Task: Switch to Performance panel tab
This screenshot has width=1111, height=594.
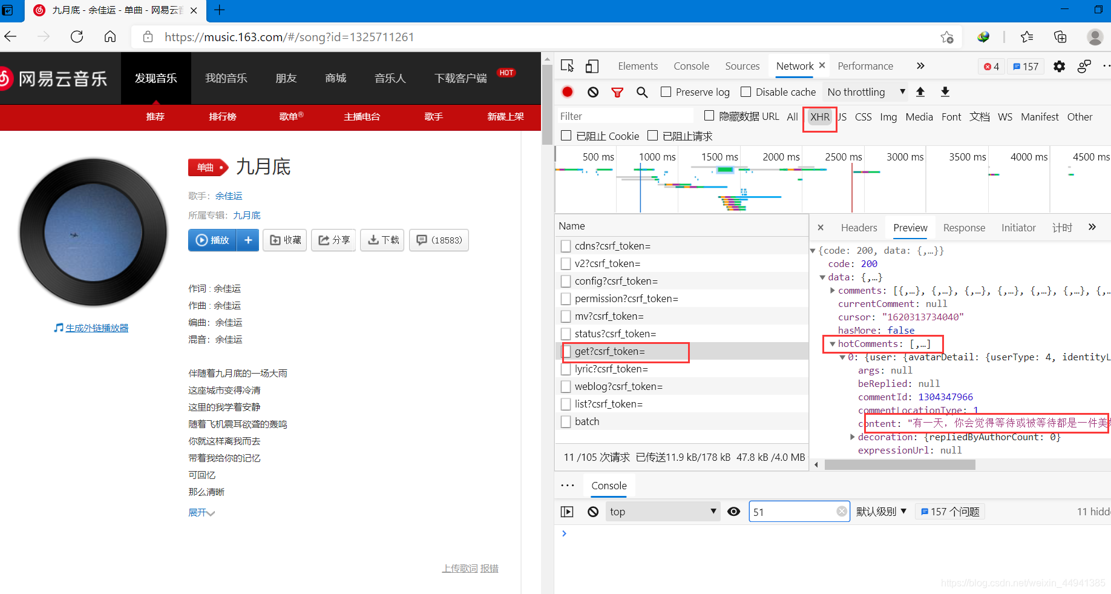Action: pos(865,66)
